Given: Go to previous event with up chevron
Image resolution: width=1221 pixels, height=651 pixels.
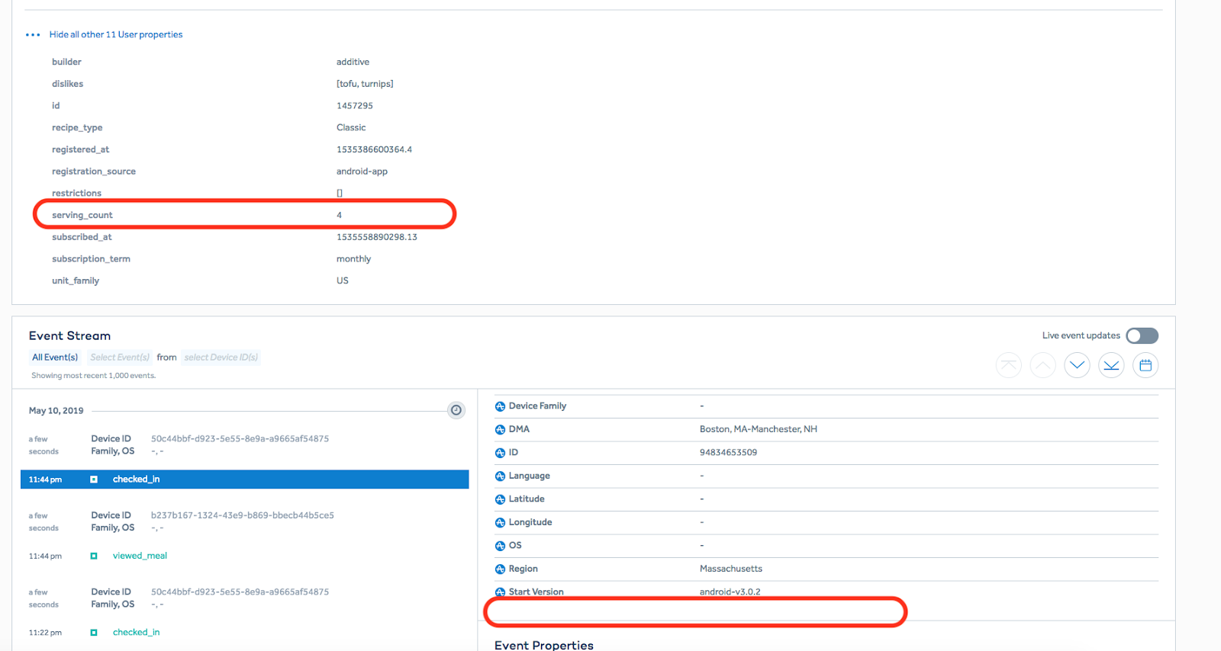Looking at the screenshot, I should coord(1042,365).
